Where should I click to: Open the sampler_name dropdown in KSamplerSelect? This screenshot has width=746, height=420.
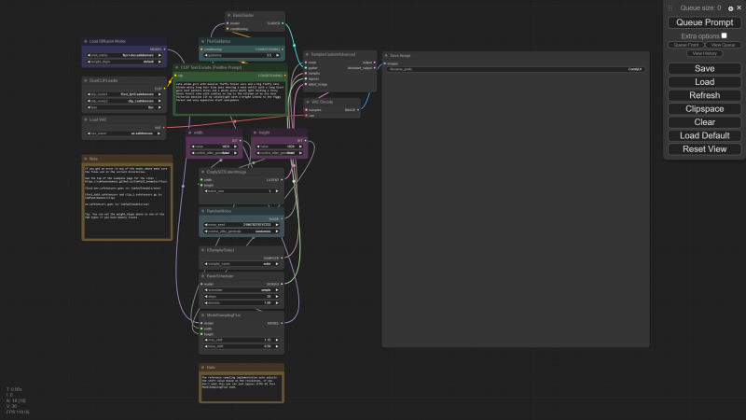pyautogui.click(x=242, y=264)
